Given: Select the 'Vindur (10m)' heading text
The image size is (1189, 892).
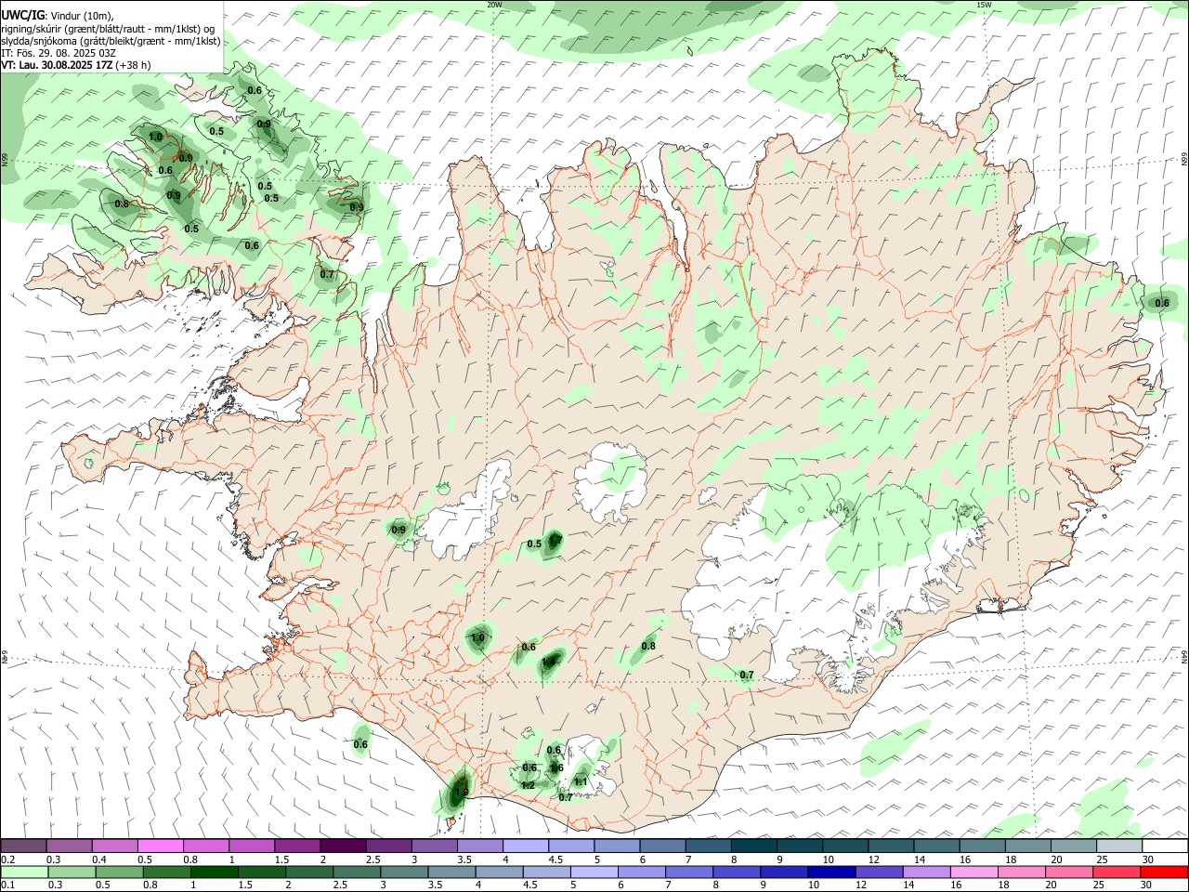Looking at the screenshot, I should [x=80, y=15].
